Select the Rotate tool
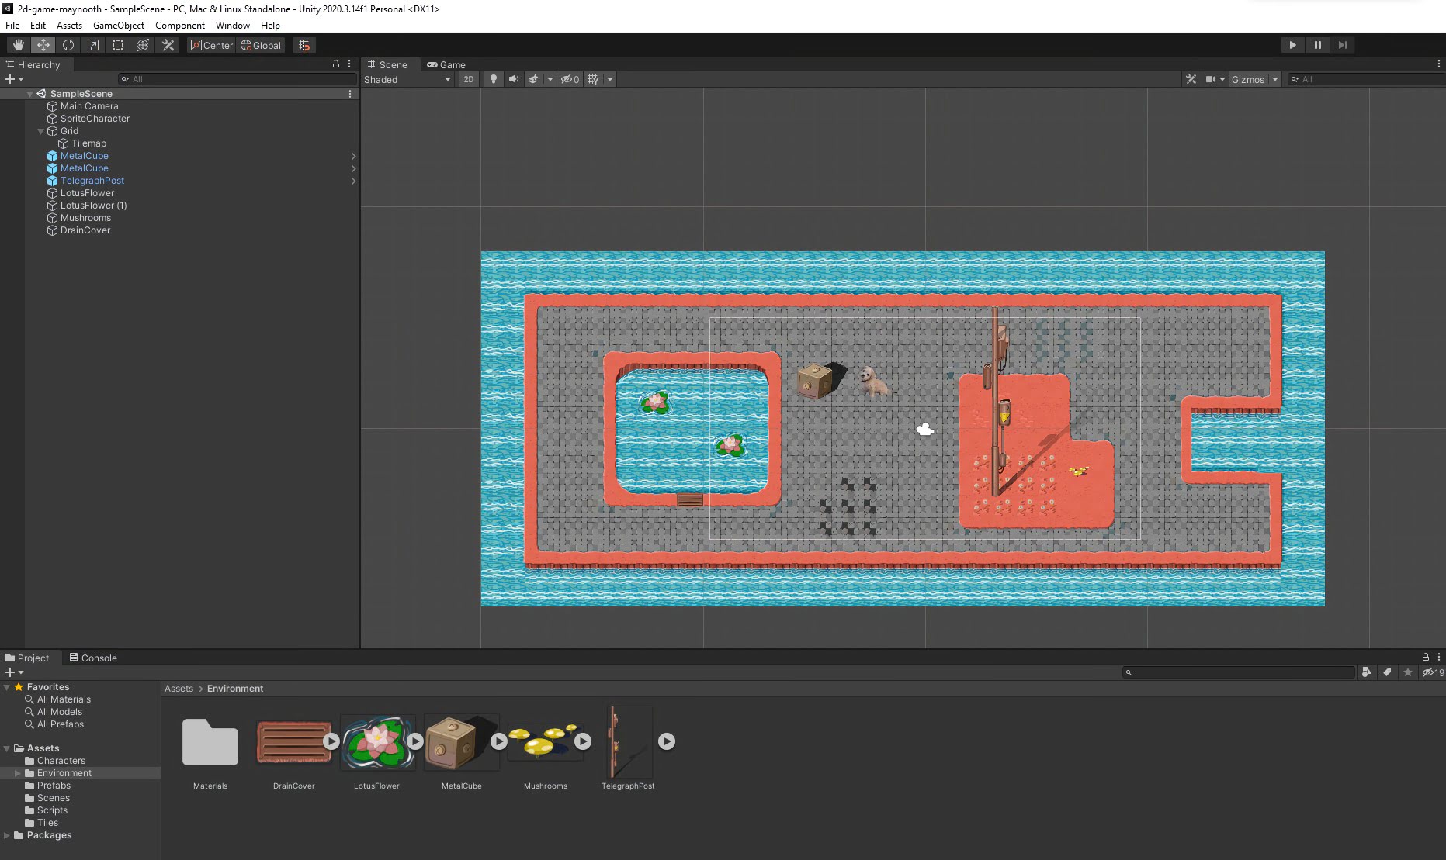The height and width of the screenshot is (860, 1446). point(68,45)
